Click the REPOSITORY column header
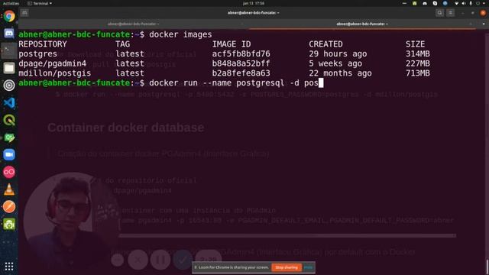 43,44
